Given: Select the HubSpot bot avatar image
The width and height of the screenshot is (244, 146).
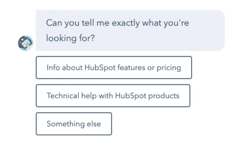Looking at the screenshot, I should [26, 43].
